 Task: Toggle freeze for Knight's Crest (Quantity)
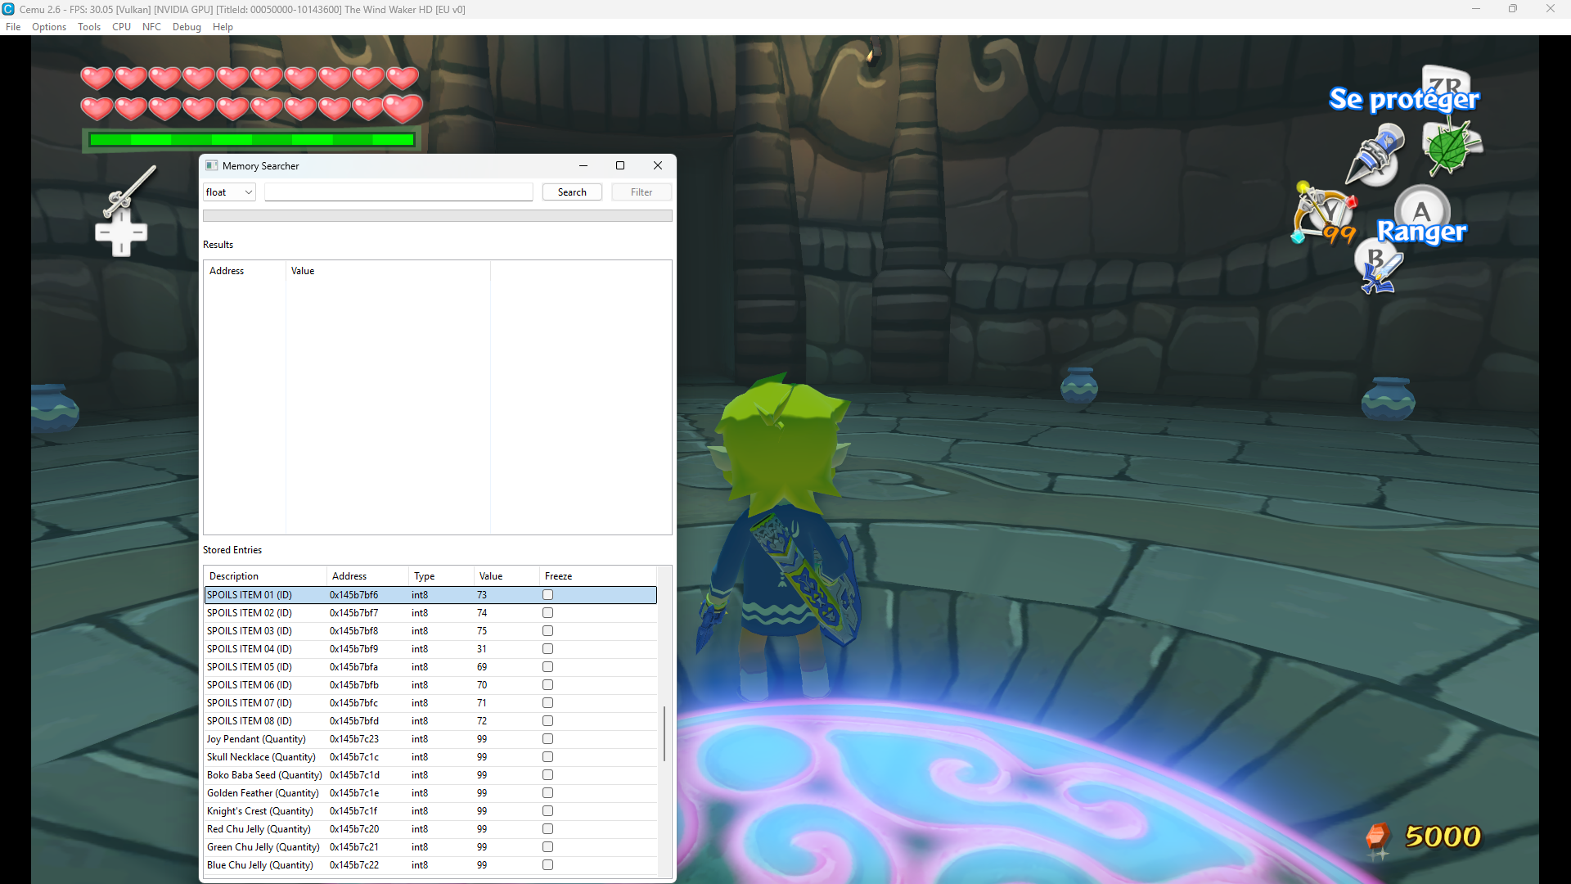click(x=547, y=811)
